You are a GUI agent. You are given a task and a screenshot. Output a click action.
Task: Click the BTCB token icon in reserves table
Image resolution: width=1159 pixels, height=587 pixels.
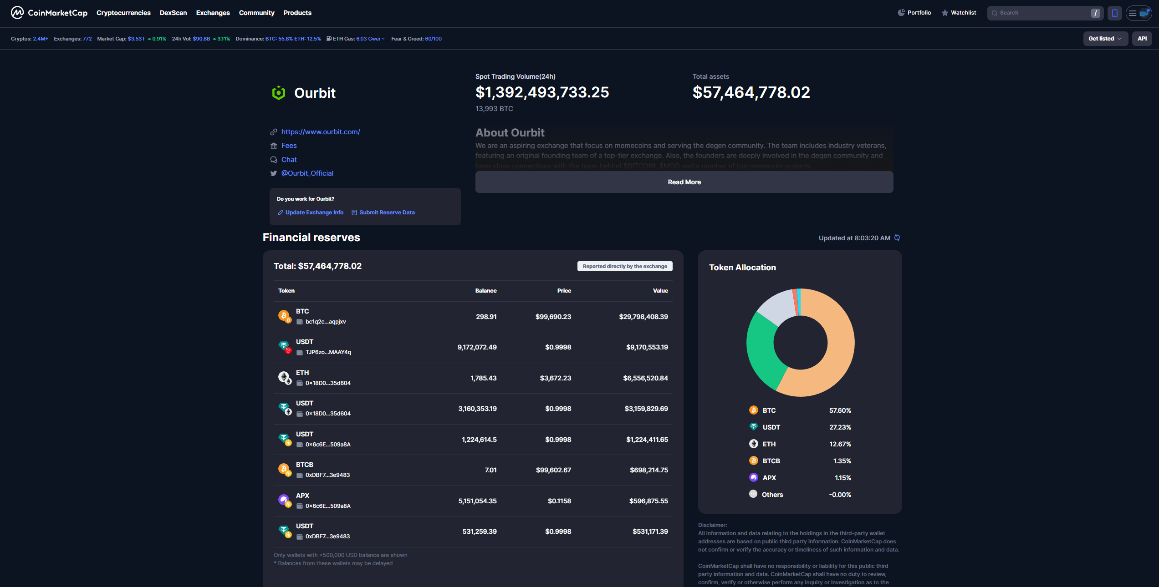click(x=284, y=469)
